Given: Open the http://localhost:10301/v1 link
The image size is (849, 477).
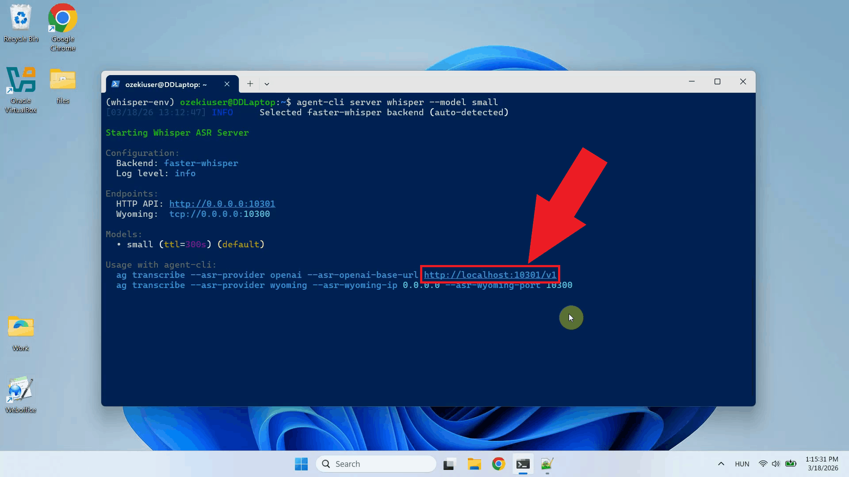Looking at the screenshot, I should pyautogui.click(x=490, y=275).
